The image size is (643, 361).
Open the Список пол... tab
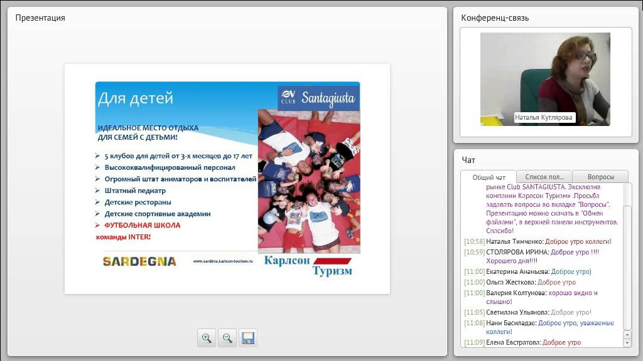[544, 177]
